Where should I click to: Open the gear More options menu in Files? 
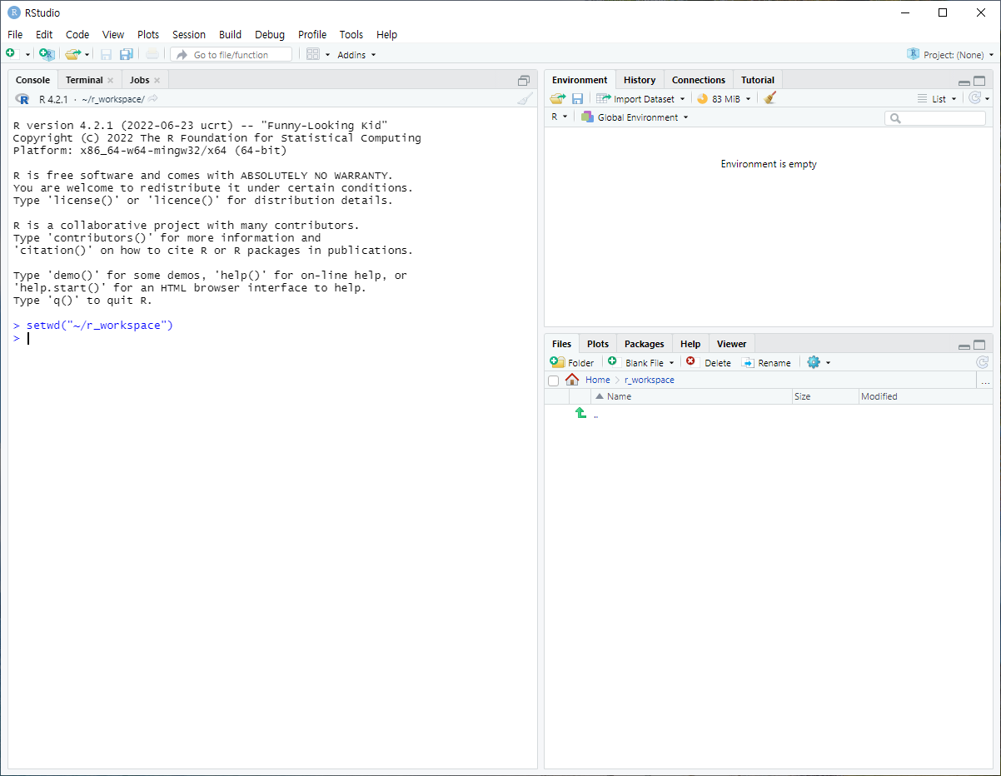819,362
